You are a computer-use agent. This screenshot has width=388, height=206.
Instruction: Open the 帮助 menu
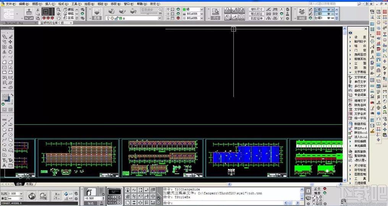141,4
